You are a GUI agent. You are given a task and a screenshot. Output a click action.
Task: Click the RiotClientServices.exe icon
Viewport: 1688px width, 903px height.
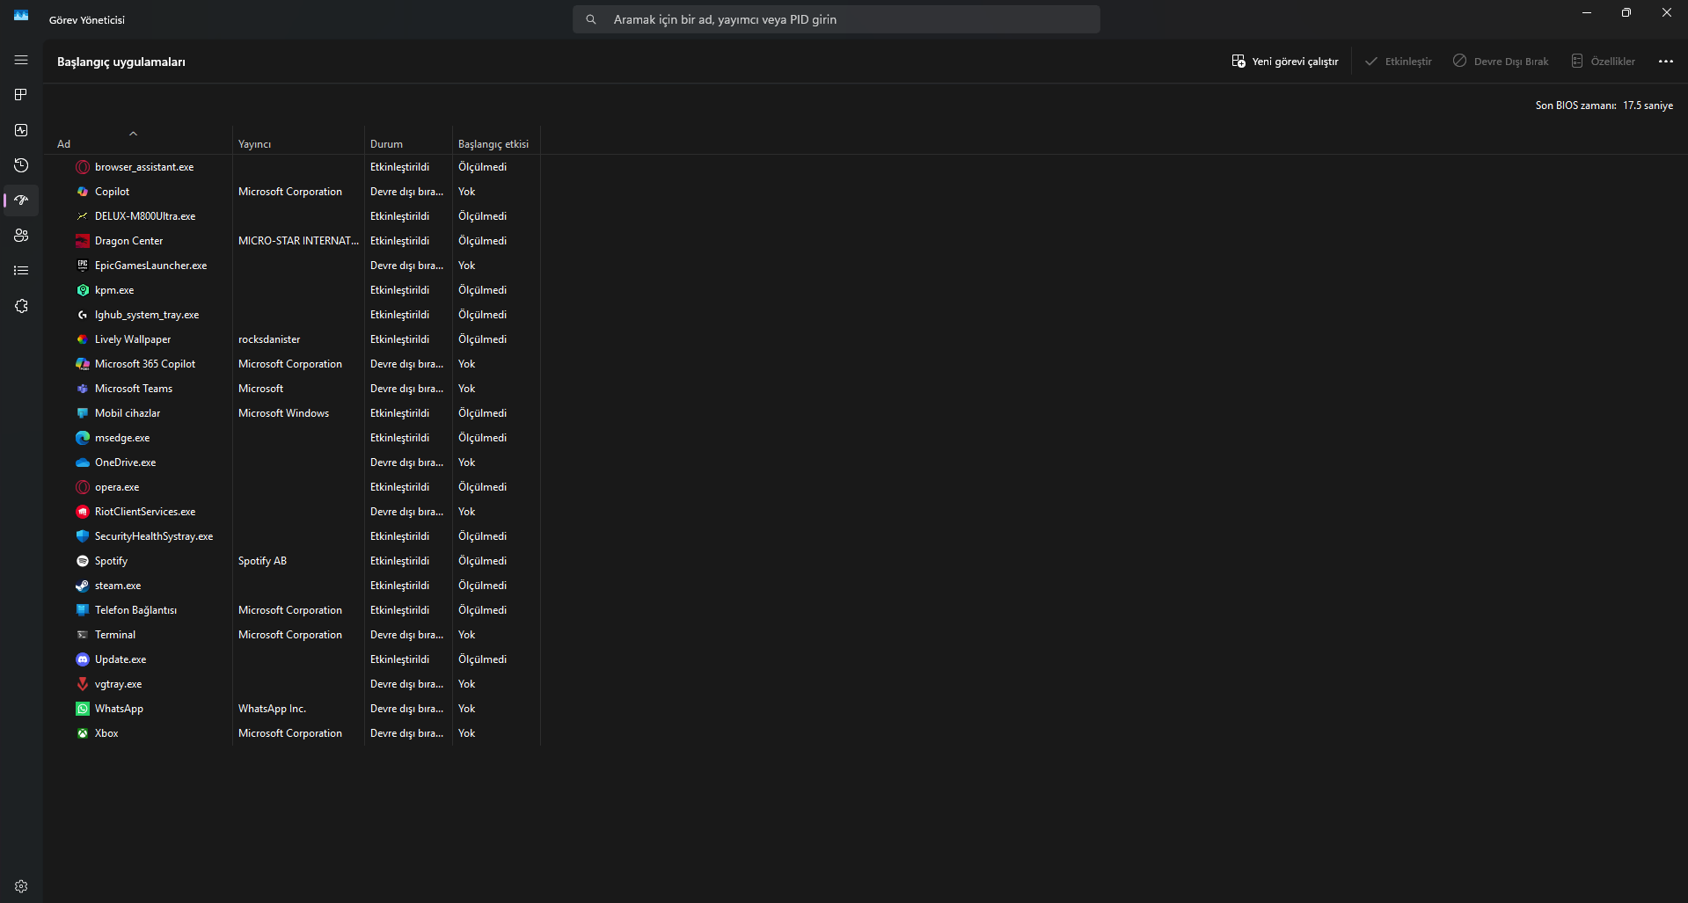point(83,512)
